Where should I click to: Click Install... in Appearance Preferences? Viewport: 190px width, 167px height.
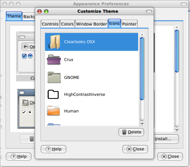[166, 139]
